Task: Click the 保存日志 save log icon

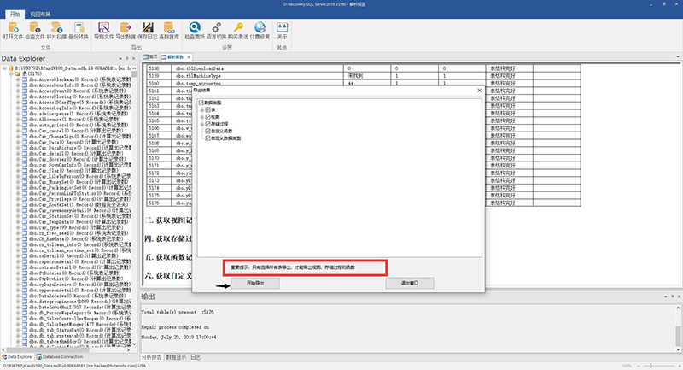Action: coord(147,31)
